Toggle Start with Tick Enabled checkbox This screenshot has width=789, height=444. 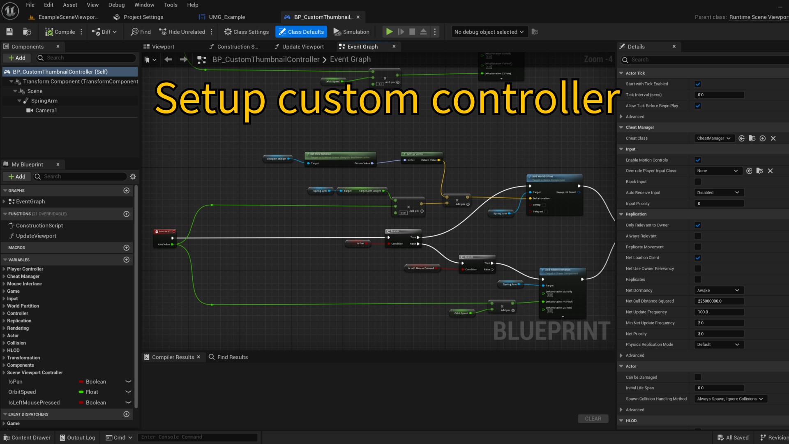698,84
